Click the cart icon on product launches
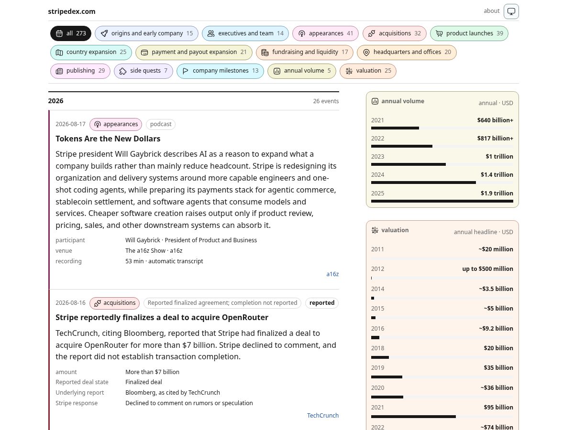 coord(439,33)
